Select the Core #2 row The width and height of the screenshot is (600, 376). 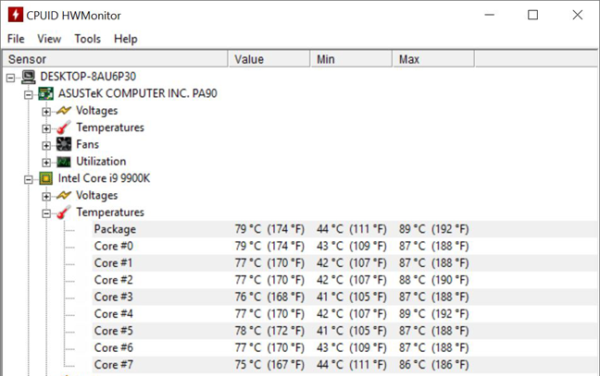coord(344,280)
